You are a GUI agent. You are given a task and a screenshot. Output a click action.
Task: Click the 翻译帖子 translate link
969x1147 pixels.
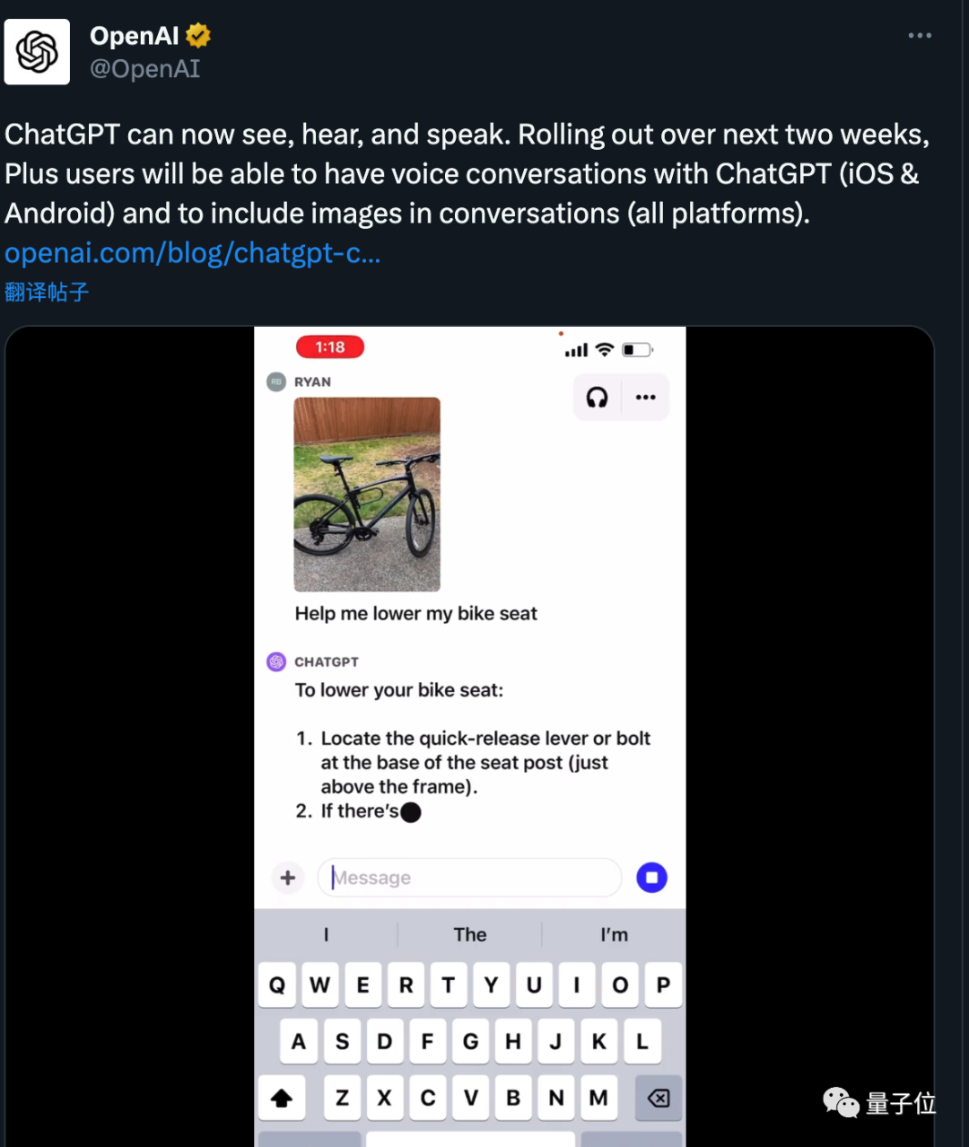click(x=47, y=292)
